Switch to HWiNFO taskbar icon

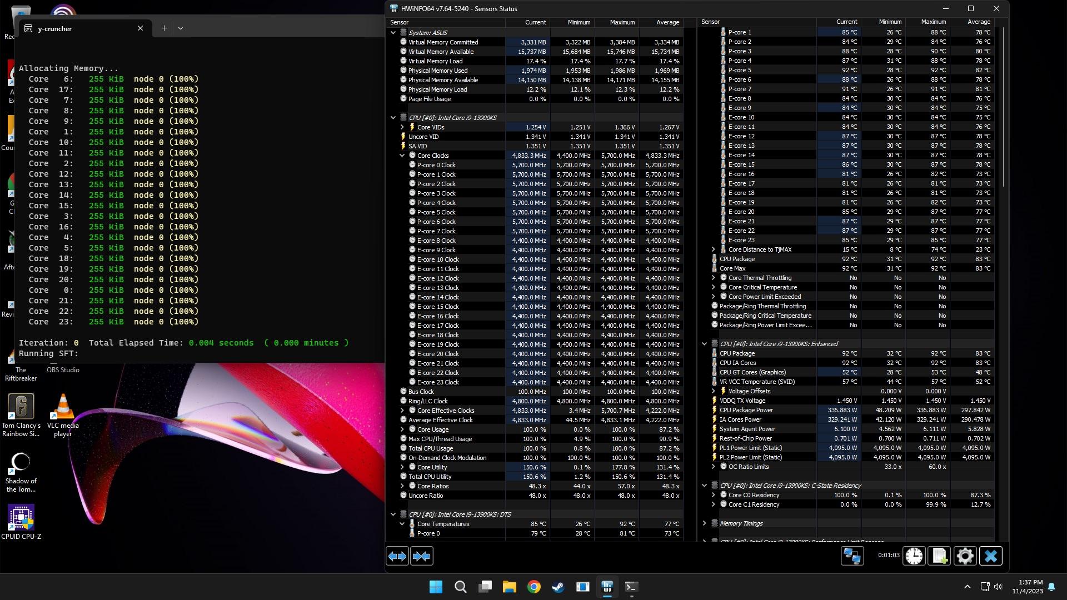tap(607, 587)
